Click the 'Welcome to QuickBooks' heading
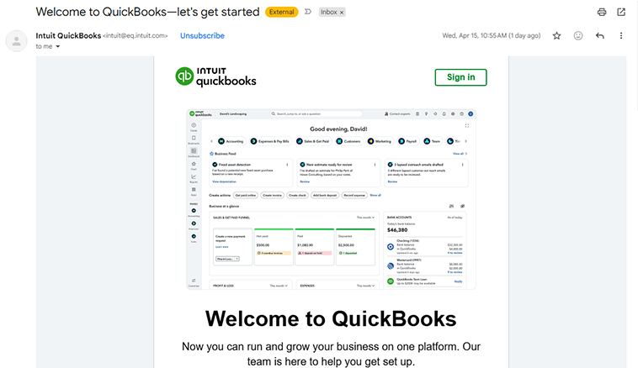 tap(331, 318)
